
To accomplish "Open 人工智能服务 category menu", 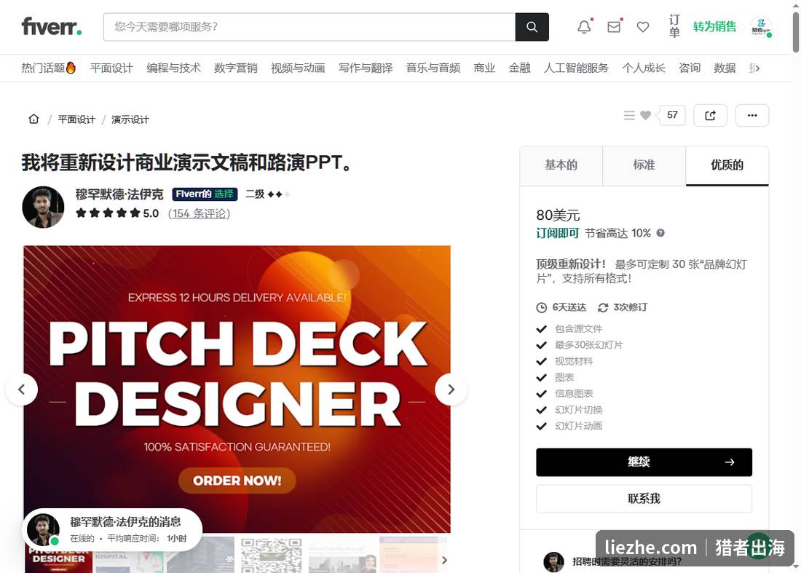I will pyautogui.click(x=576, y=68).
